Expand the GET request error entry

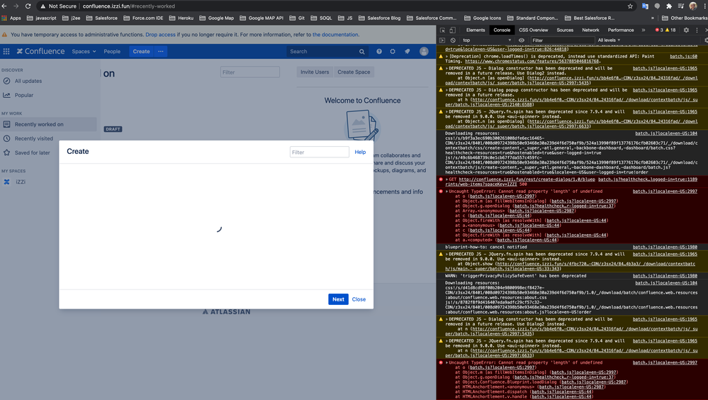tap(447, 179)
